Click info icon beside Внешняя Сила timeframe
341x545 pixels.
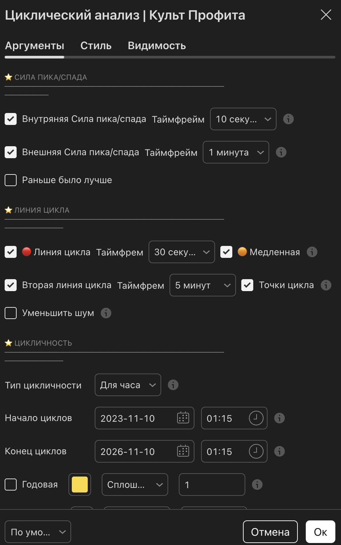pos(281,152)
